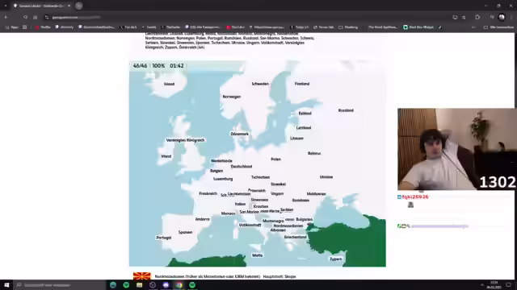Click the Deutschland map label
This screenshot has height=290, width=517.
coord(242,167)
